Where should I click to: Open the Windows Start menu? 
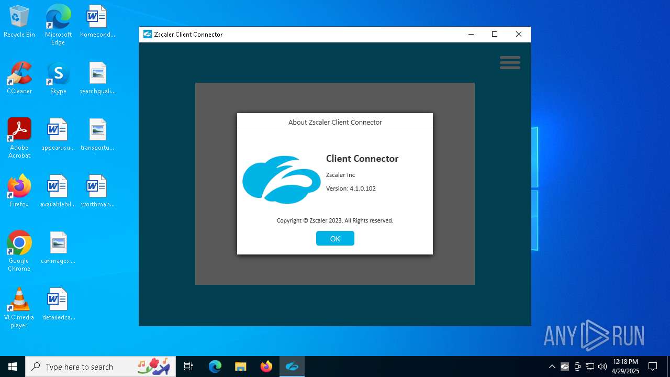tap(13, 367)
